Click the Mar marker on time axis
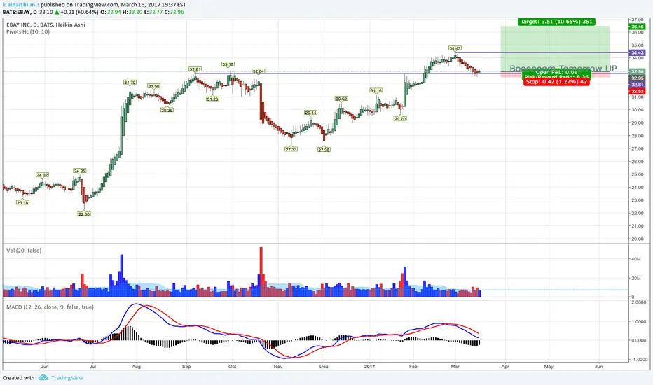 point(455,367)
